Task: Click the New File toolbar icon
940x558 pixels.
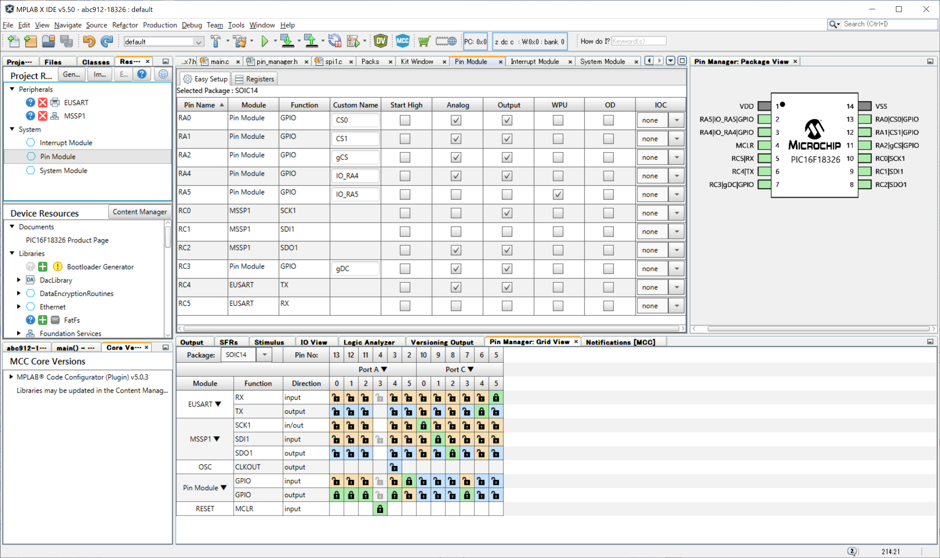Action: pyautogui.click(x=14, y=41)
